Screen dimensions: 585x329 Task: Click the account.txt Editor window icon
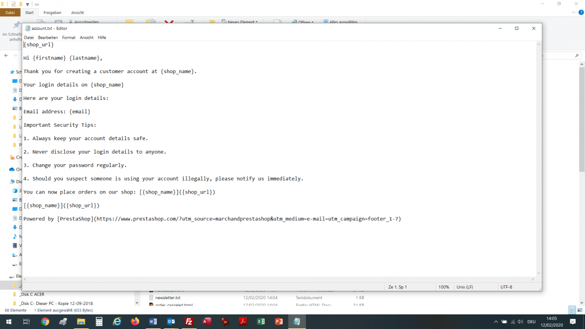27,28
